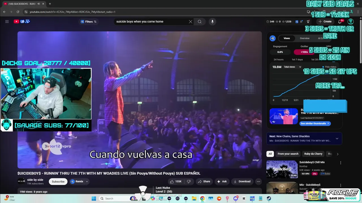Click the main video player
The height and width of the screenshot is (203, 362).
(x=140, y=100)
